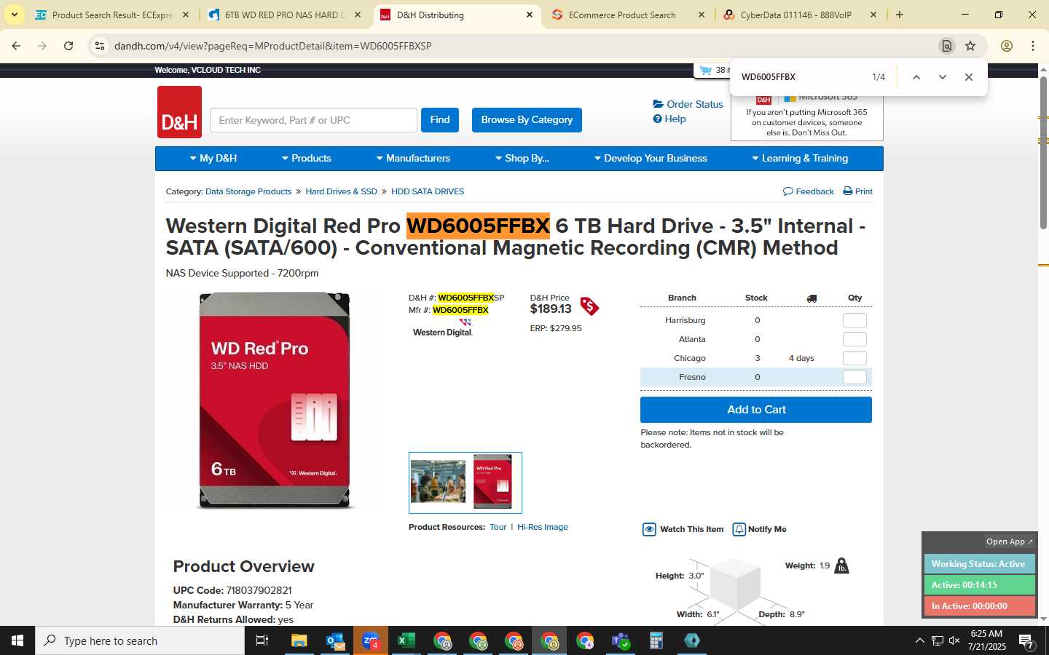
Task: Close the find-in-page bar
Action: (968, 77)
